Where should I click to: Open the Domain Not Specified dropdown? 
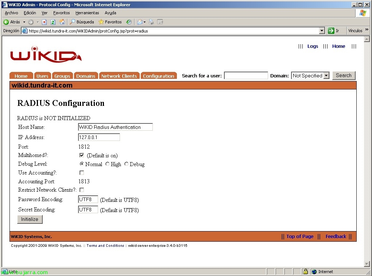pyautogui.click(x=310, y=76)
